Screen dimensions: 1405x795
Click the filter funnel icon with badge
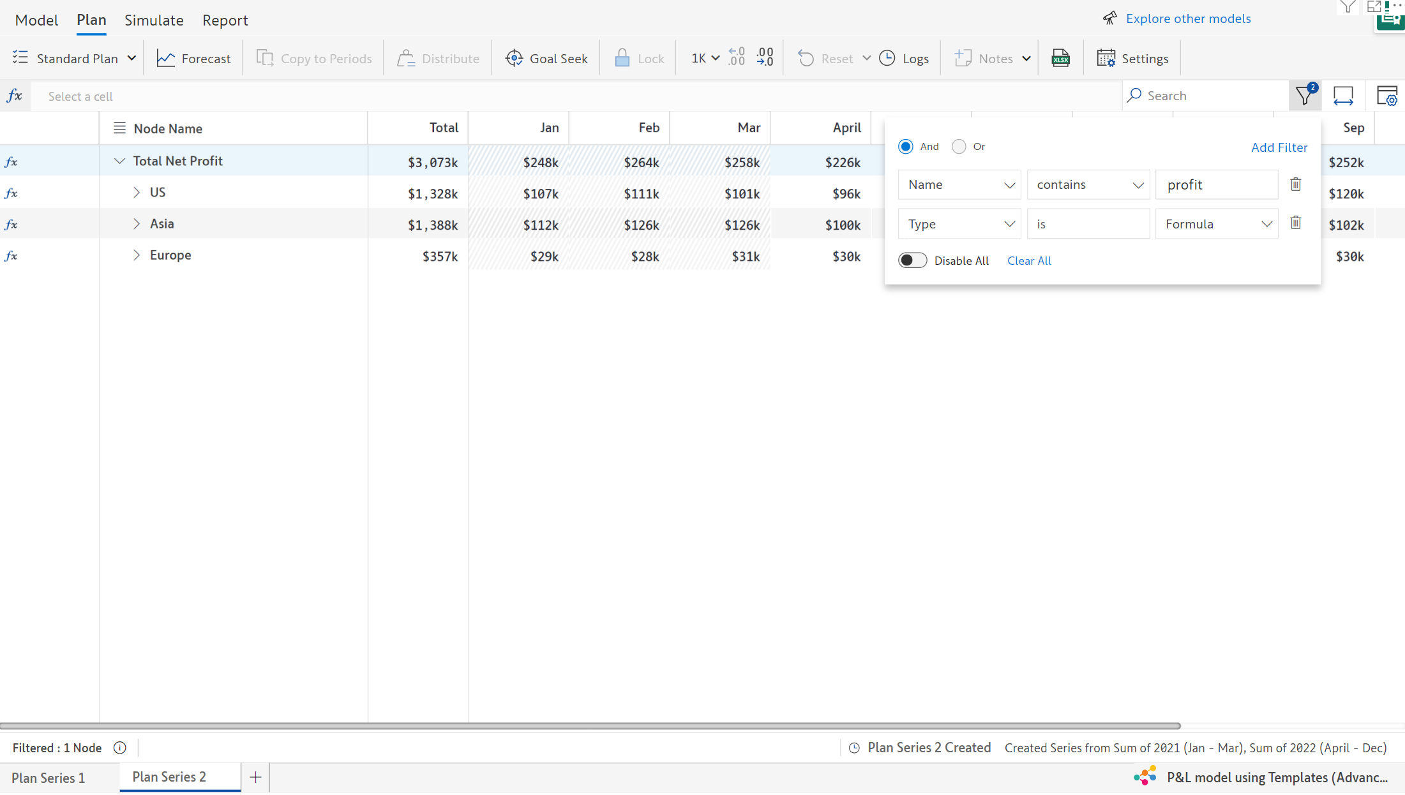(x=1304, y=96)
